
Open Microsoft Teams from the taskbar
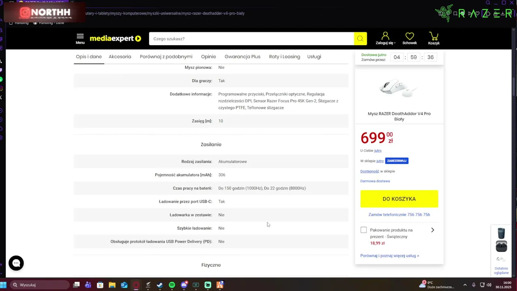(x=88, y=285)
